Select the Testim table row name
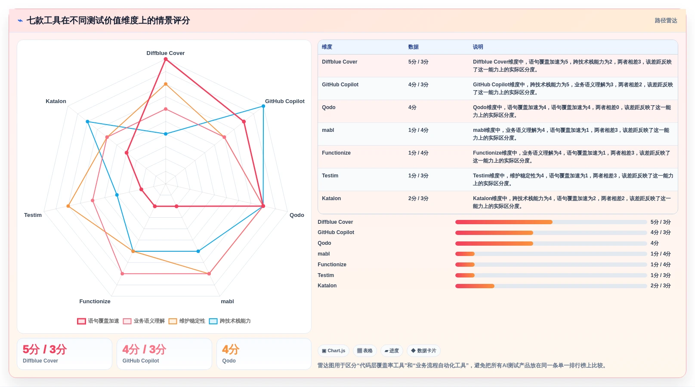 330,176
